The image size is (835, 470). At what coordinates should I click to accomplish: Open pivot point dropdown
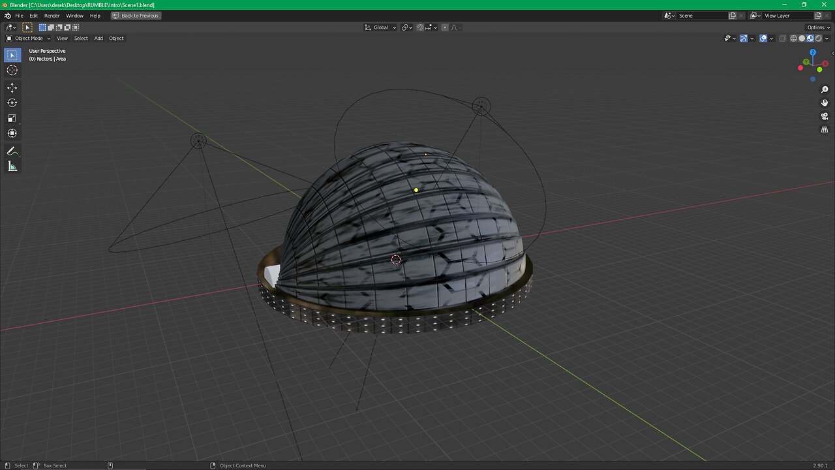point(407,27)
